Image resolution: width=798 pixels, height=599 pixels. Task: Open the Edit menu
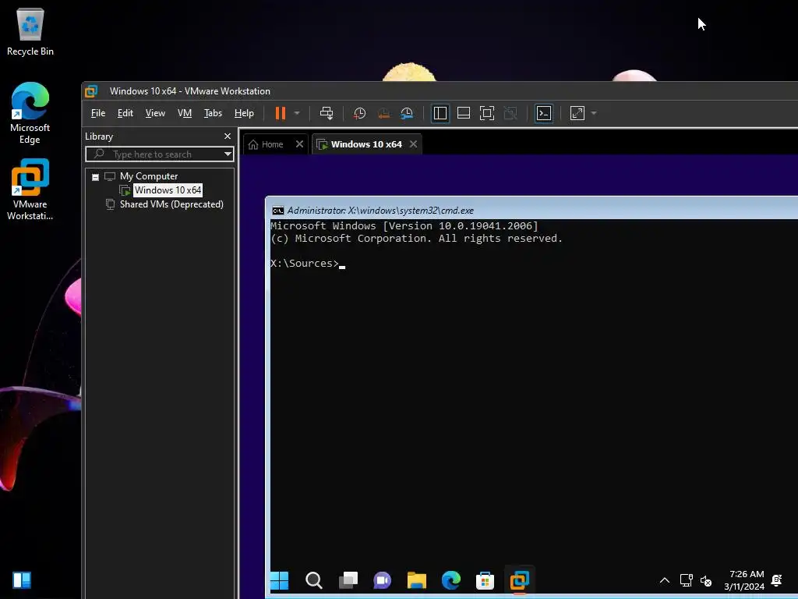[125, 113]
